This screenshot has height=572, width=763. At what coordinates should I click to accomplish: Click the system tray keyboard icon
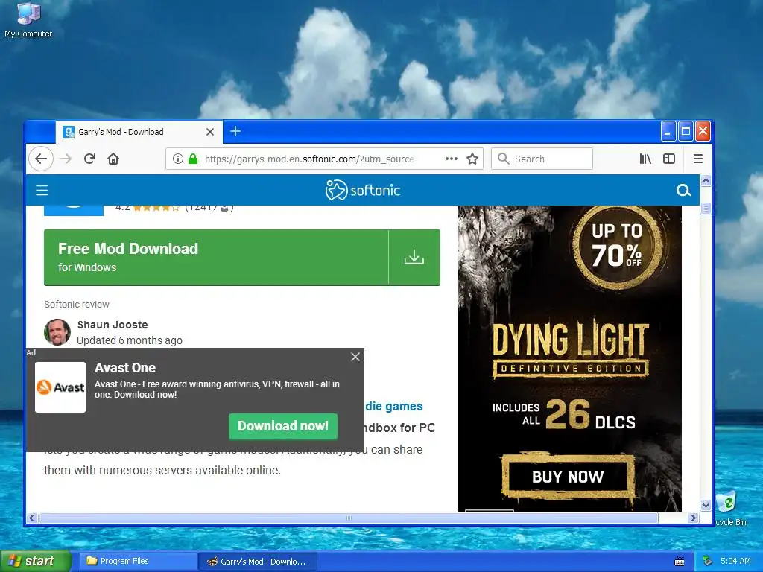[680, 562]
